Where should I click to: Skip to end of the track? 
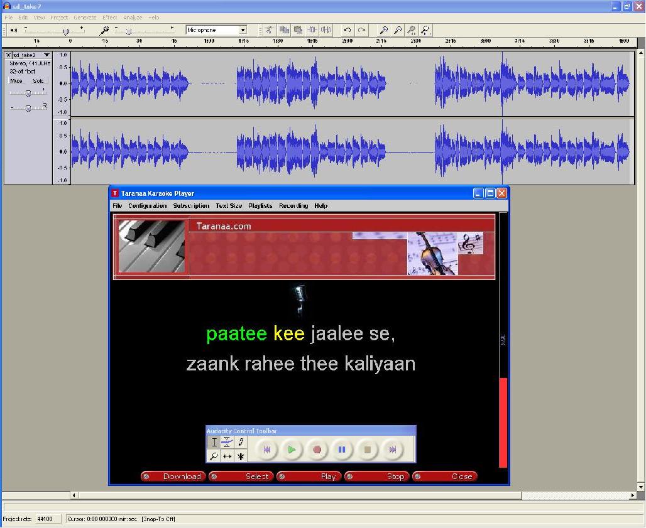click(392, 450)
